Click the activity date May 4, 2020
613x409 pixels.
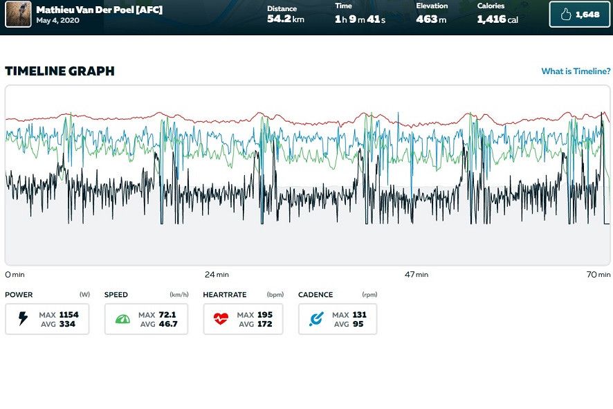tap(59, 19)
